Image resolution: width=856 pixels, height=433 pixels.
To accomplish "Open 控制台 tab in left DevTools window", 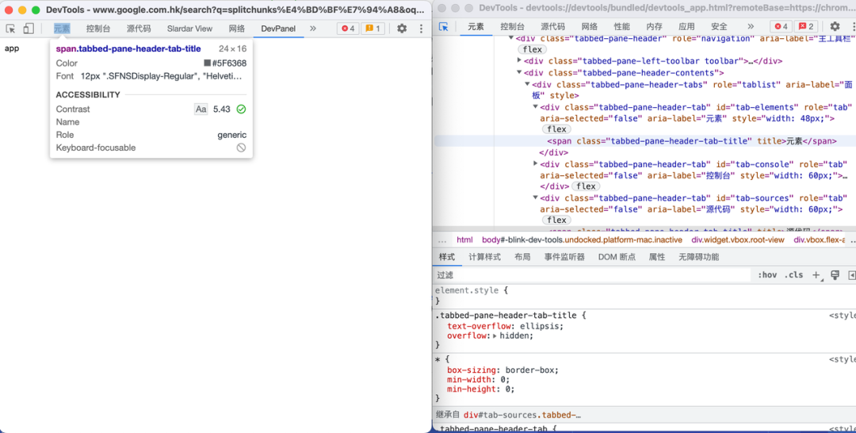I will point(98,29).
